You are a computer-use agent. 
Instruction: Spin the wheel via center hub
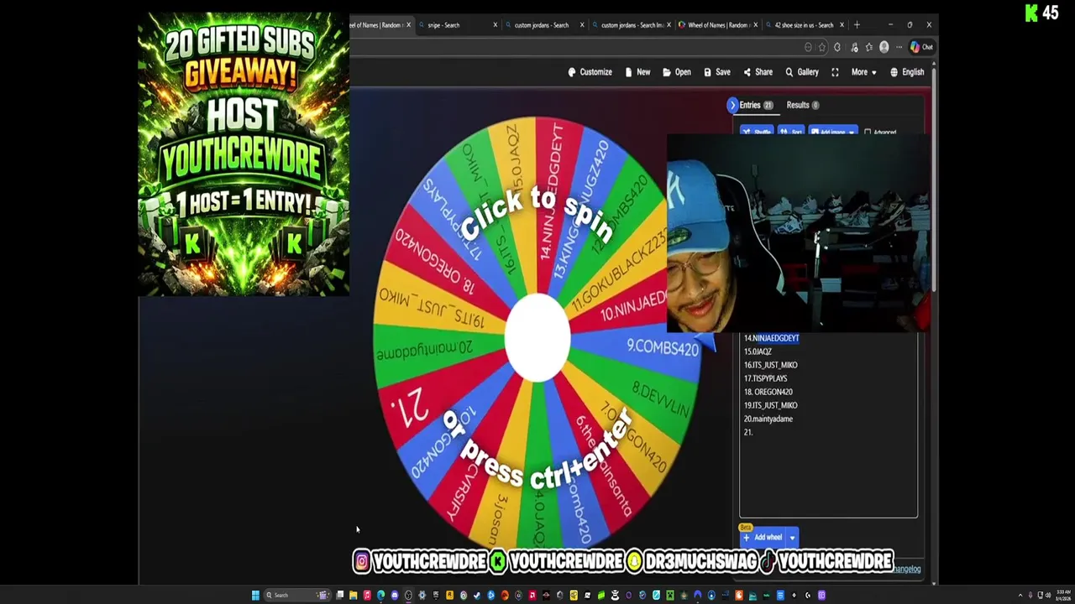537,337
